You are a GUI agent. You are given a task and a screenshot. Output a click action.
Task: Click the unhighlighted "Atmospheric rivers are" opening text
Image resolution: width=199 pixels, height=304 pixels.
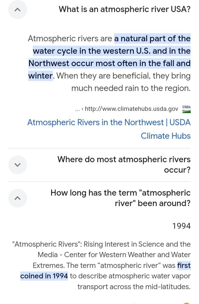pos(70,38)
